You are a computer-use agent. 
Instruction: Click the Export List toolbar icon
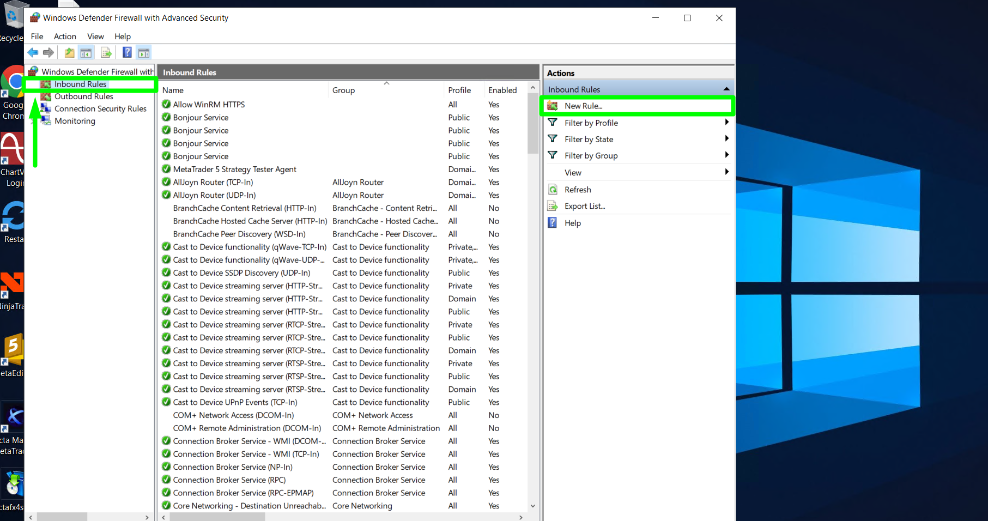[x=106, y=53]
